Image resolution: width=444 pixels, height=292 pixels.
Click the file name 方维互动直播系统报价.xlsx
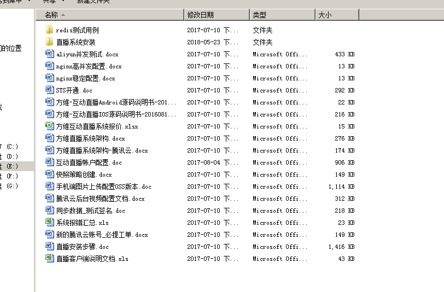(97, 126)
